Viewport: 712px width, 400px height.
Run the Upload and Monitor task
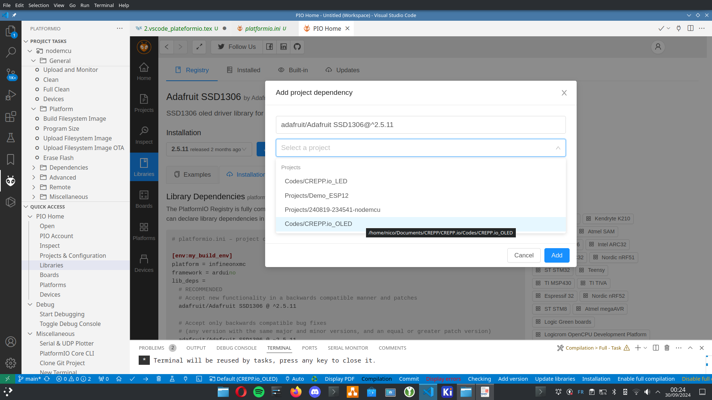(70, 70)
